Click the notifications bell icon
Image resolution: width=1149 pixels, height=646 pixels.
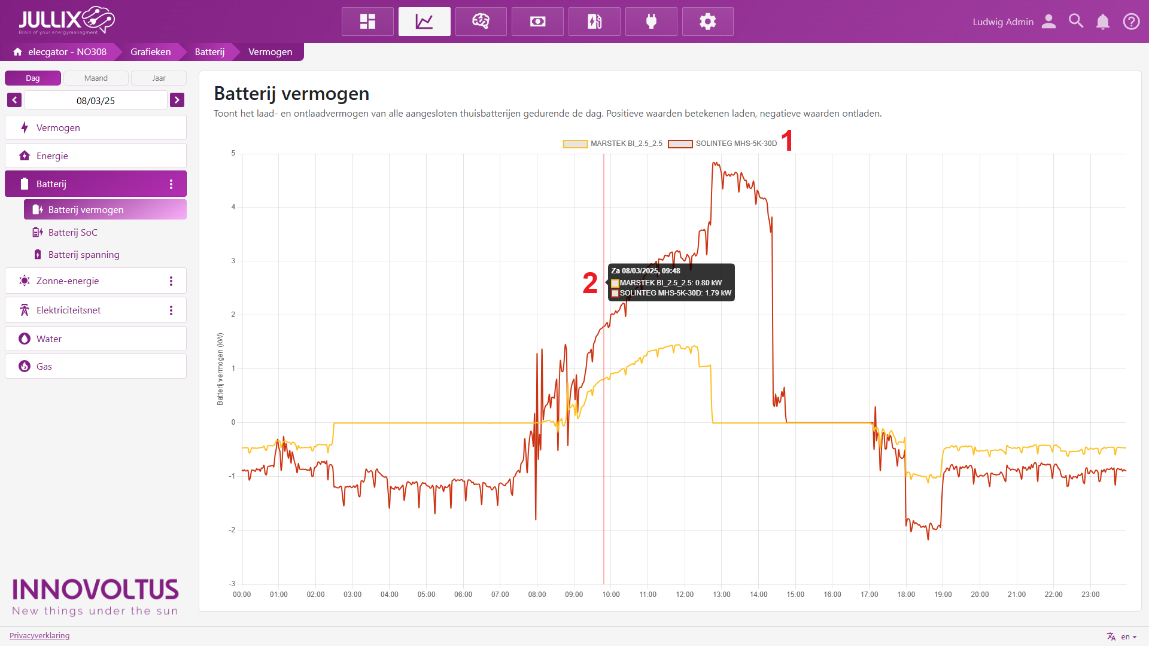point(1102,22)
